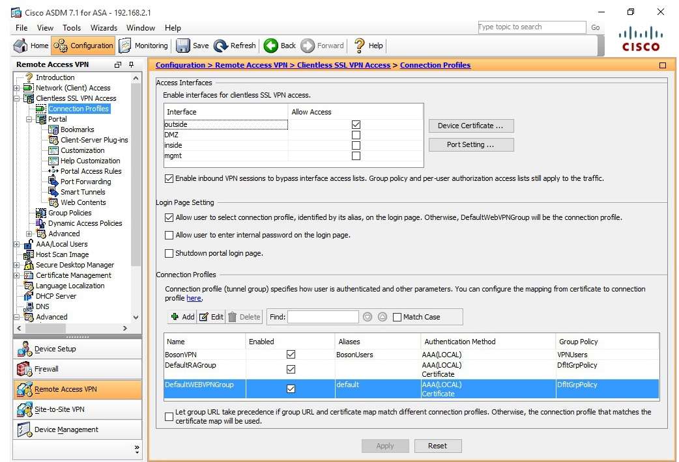679x462 pixels.
Task: Open the Window menu
Action: 140,28
